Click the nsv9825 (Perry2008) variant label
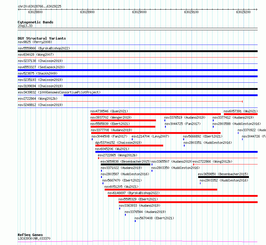This screenshot has width=266, height=245. click(35, 42)
